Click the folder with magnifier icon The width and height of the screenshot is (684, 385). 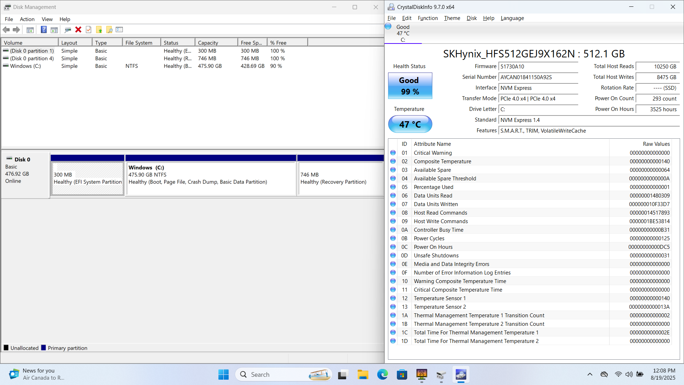[x=109, y=30]
